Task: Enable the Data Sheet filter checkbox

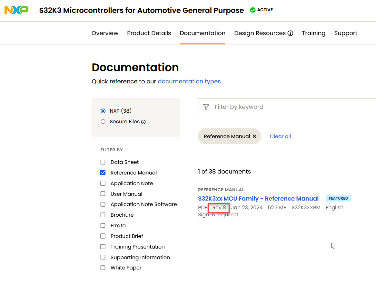Action: click(103, 162)
